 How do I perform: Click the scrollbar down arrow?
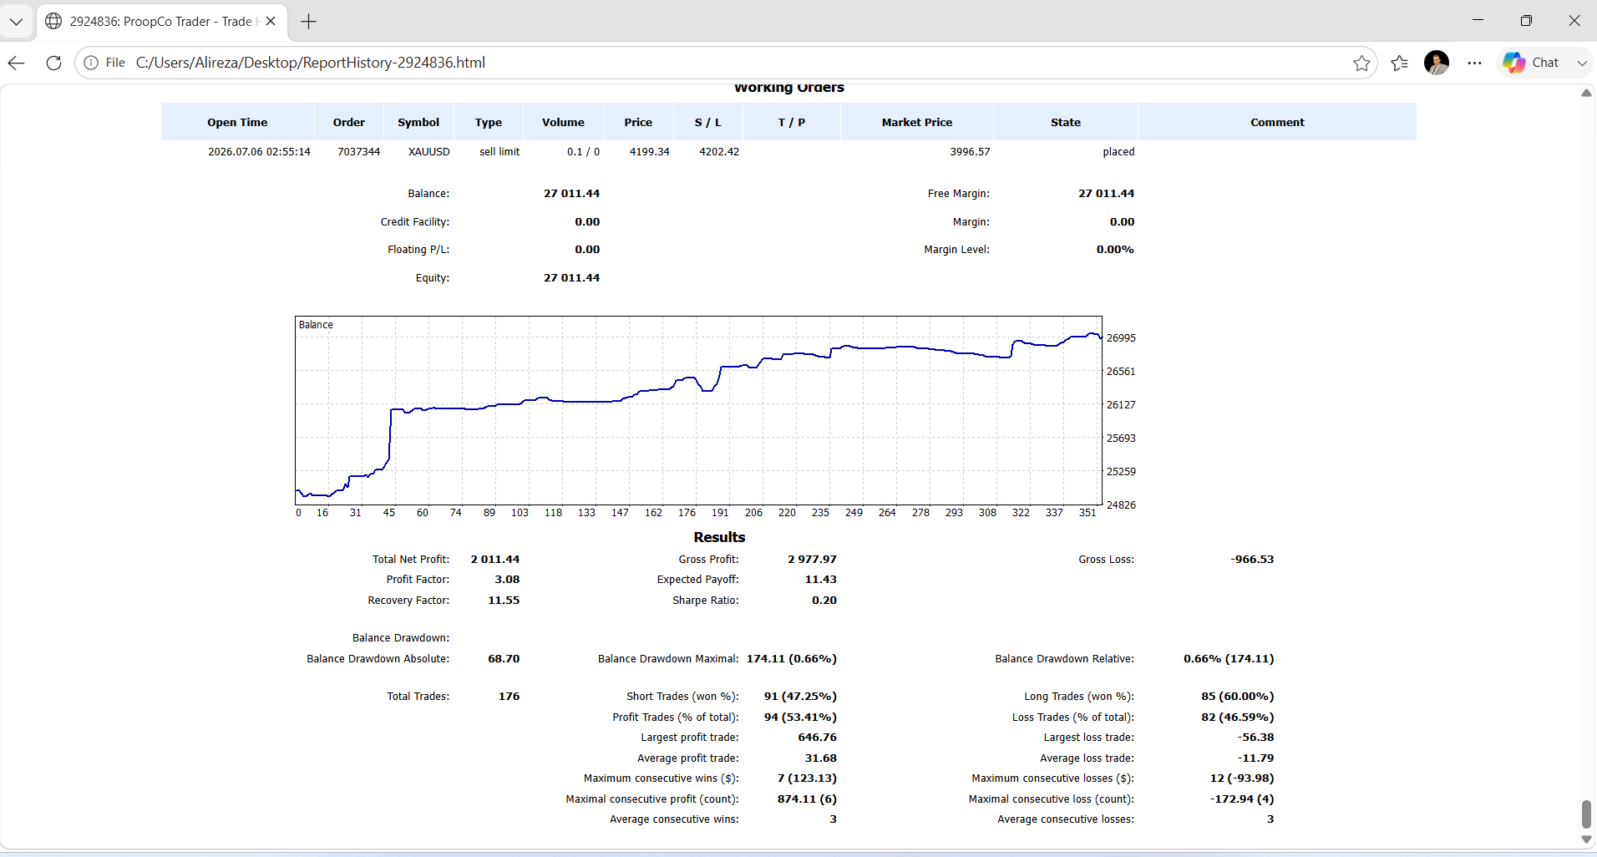(1586, 839)
